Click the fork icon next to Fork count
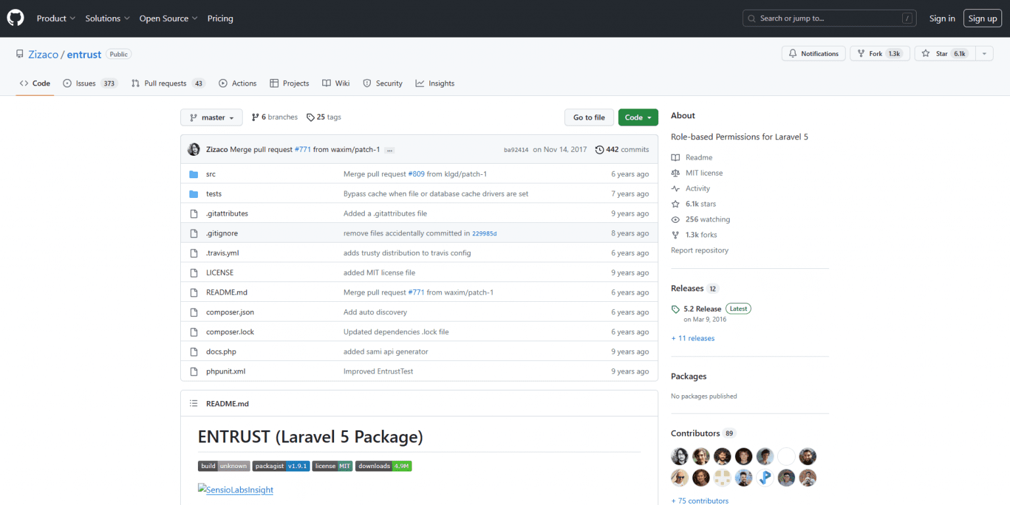Screen dimensions: 1010x505 [x=860, y=53]
